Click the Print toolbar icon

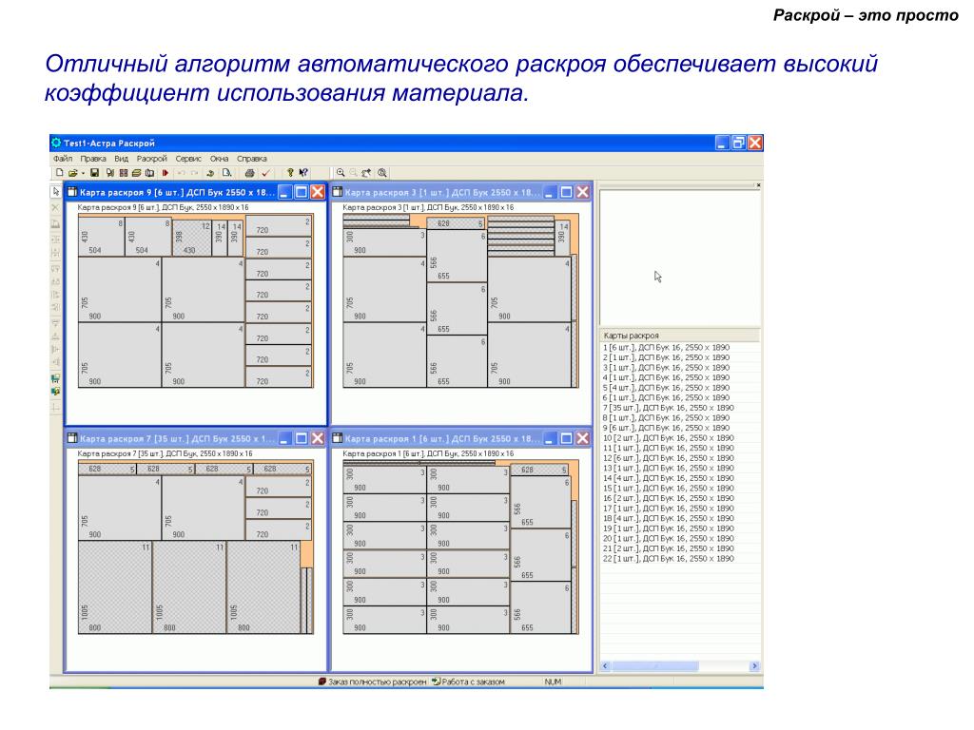tap(250, 173)
